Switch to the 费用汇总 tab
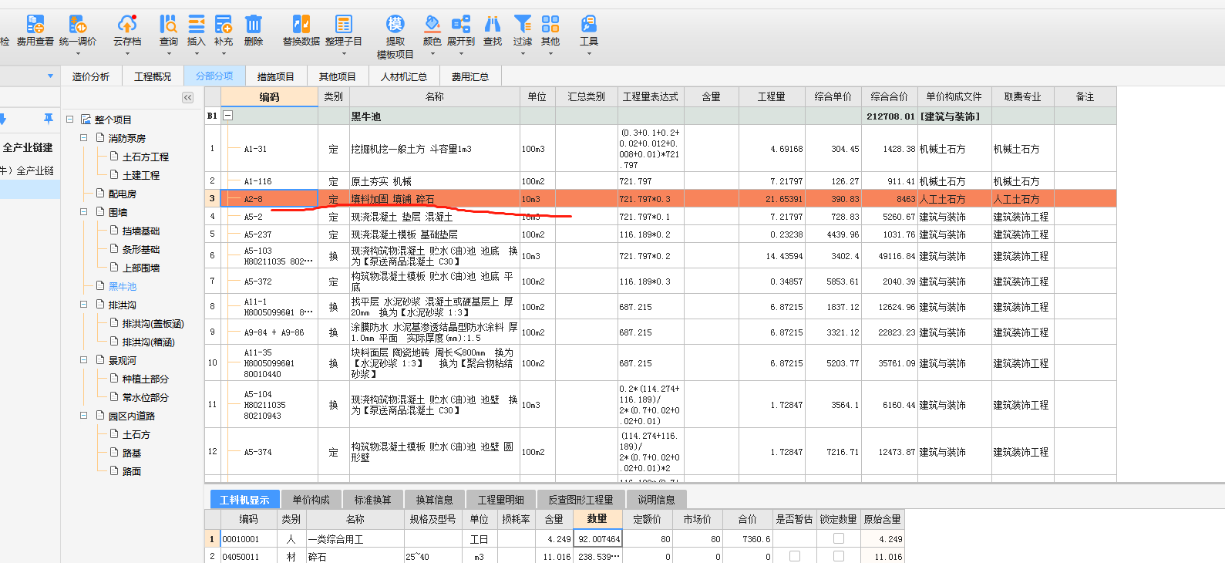Image resolution: width=1225 pixels, height=563 pixels. (470, 76)
